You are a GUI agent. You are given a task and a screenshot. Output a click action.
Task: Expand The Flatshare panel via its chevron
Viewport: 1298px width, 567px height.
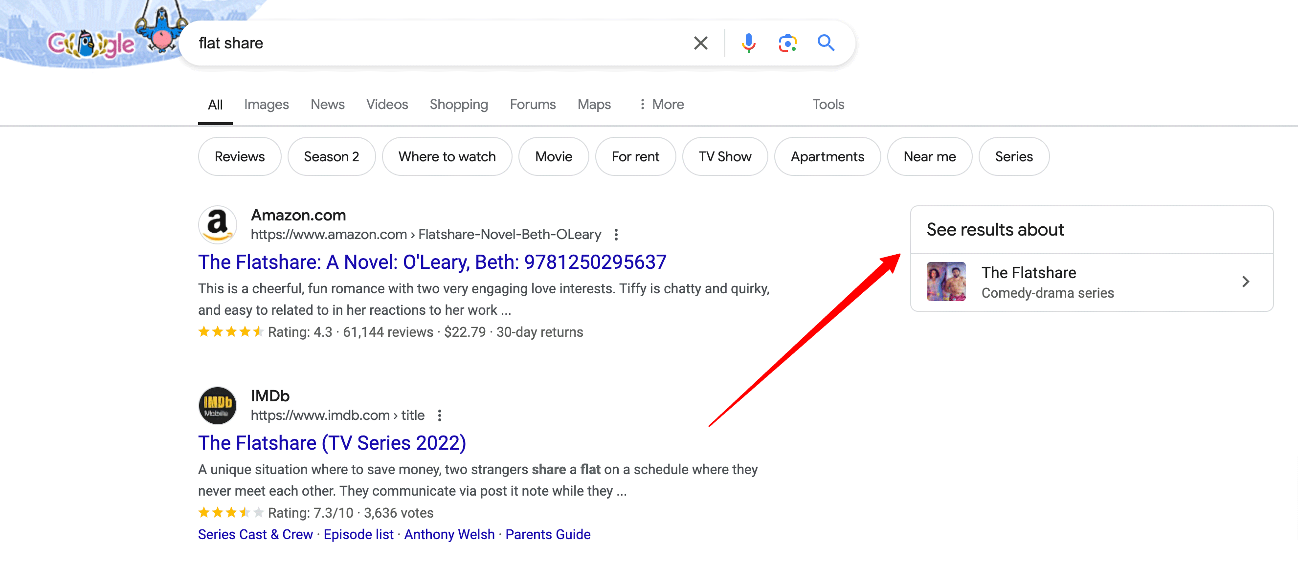click(1246, 282)
